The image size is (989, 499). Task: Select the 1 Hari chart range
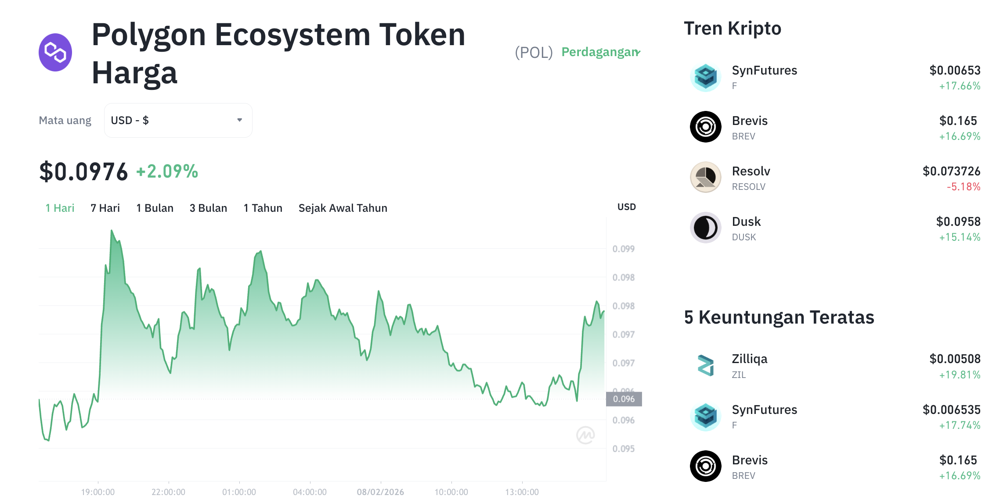point(60,208)
